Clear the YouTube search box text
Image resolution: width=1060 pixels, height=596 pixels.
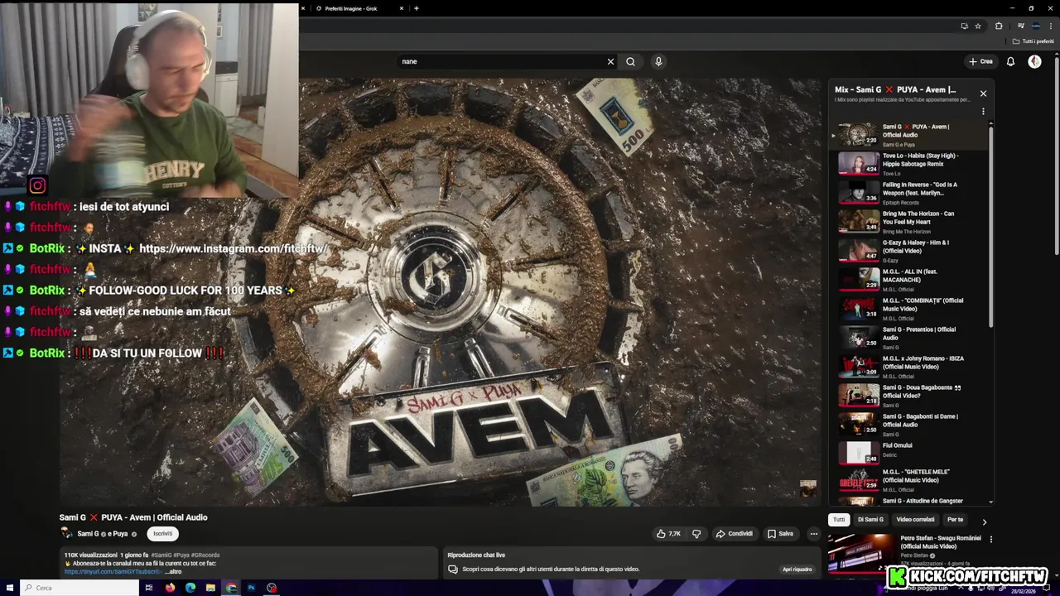click(x=610, y=61)
